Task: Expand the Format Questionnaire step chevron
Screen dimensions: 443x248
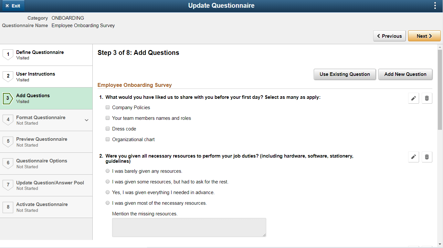Action: [87, 120]
